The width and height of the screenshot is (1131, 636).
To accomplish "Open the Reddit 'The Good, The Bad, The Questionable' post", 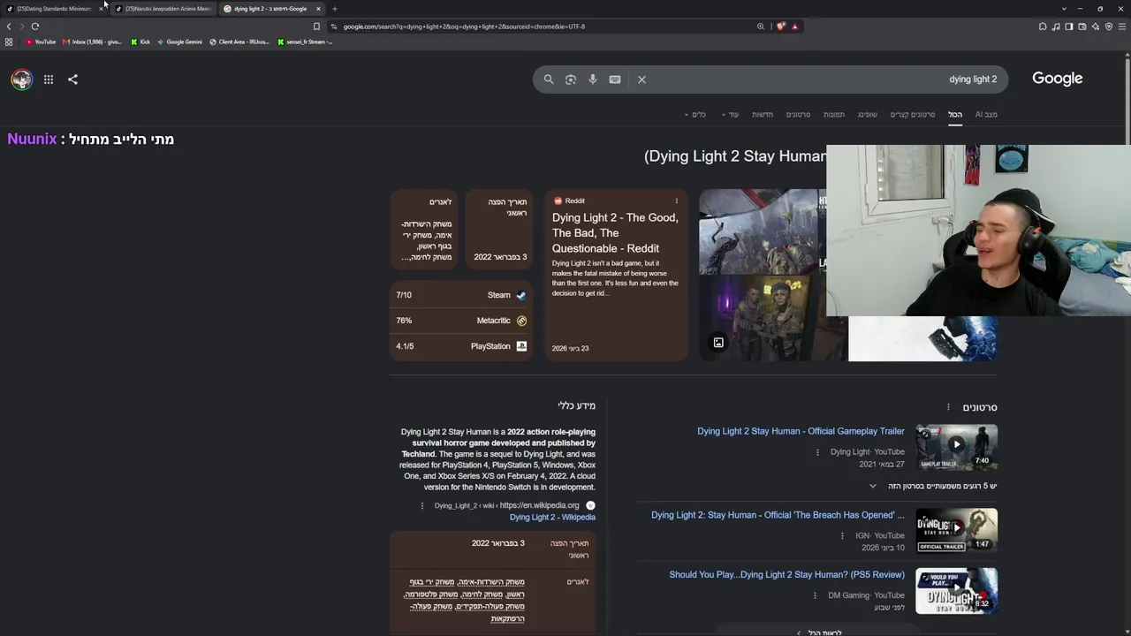I will (x=615, y=233).
